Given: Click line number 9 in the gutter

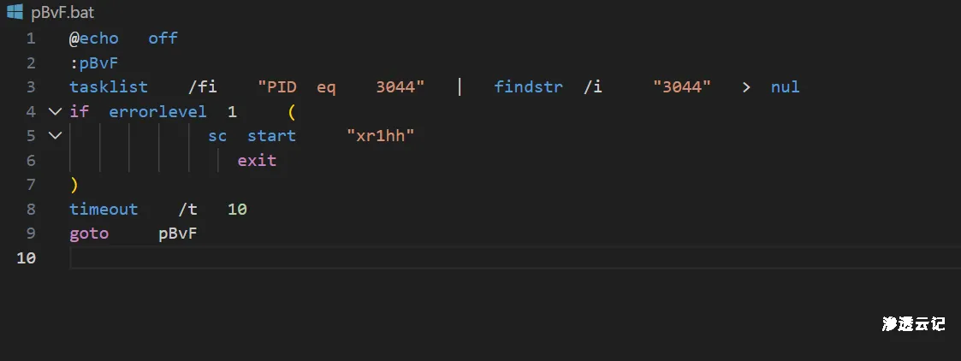Looking at the screenshot, I should [x=31, y=234].
